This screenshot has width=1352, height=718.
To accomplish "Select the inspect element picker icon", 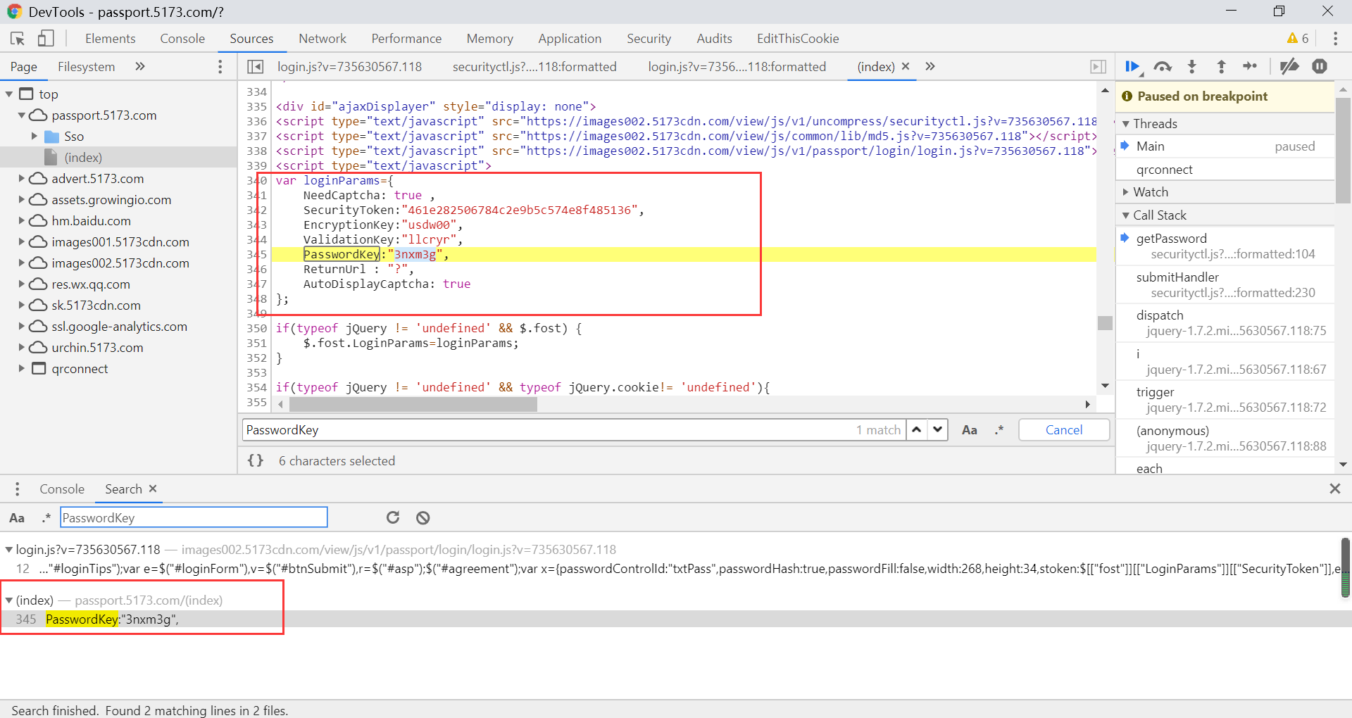I will [18, 39].
